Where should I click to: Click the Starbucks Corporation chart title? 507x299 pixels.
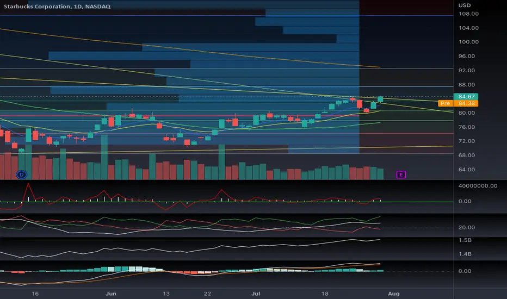pos(57,7)
